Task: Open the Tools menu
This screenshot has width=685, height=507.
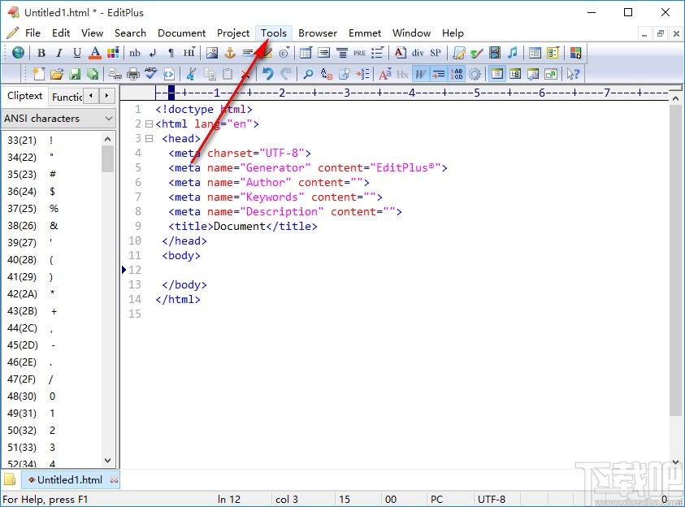Action: click(x=274, y=33)
